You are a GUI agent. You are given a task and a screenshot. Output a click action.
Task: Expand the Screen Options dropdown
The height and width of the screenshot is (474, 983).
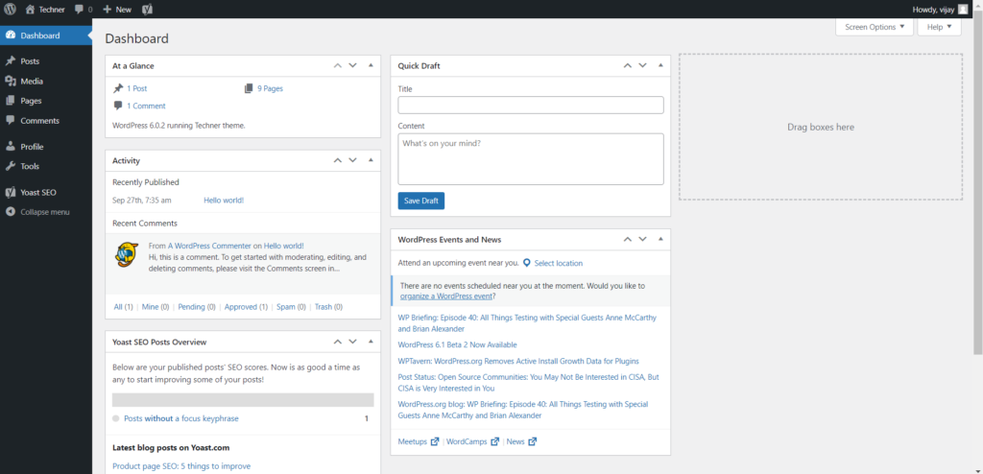coord(875,27)
